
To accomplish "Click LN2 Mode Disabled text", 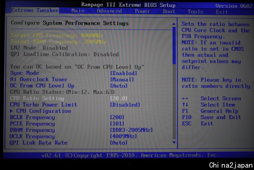I will 39,48.
